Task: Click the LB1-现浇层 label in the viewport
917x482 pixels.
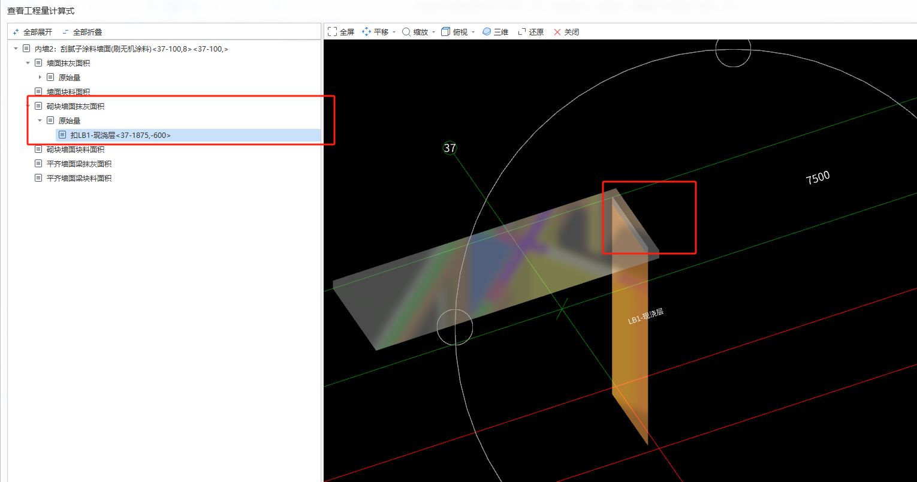Action: pos(645,317)
